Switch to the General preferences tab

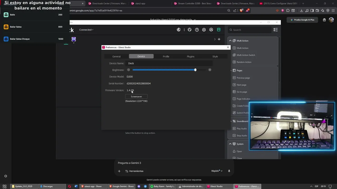coord(116,56)
